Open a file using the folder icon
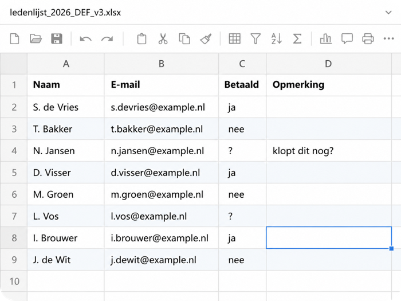 tap(36, 39)
